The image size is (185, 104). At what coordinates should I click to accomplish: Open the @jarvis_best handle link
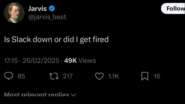tap(47, 17)
